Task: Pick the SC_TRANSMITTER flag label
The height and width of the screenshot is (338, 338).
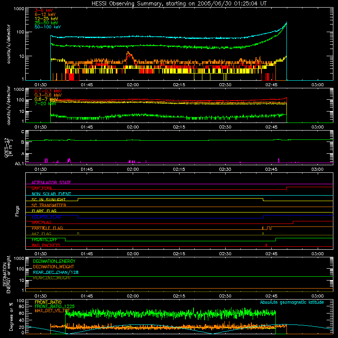Action: tap(49, 205)
